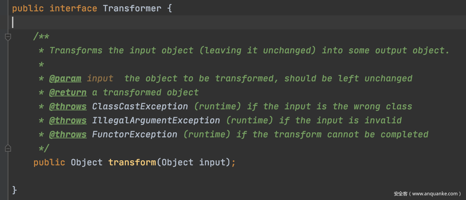Click the Transformer interface name

pos(132,8)
